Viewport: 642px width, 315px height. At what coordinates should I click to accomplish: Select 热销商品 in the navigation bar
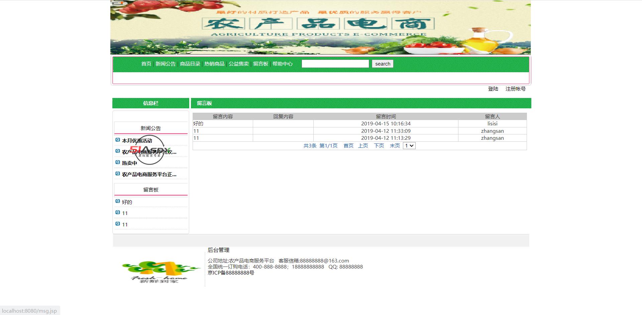[214, 64]
